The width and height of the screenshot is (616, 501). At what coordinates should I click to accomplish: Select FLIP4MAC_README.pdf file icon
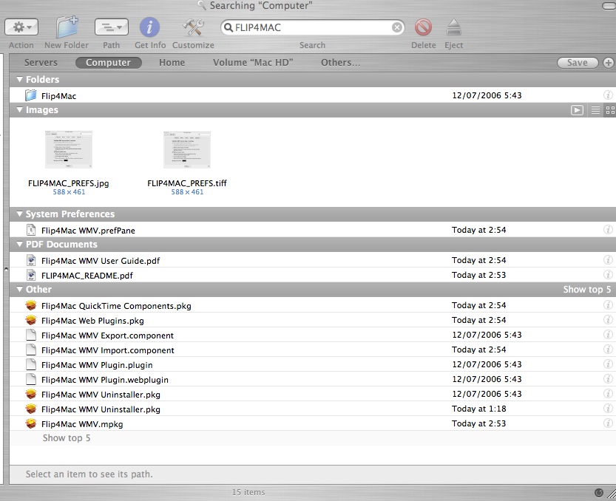(30, 275)
